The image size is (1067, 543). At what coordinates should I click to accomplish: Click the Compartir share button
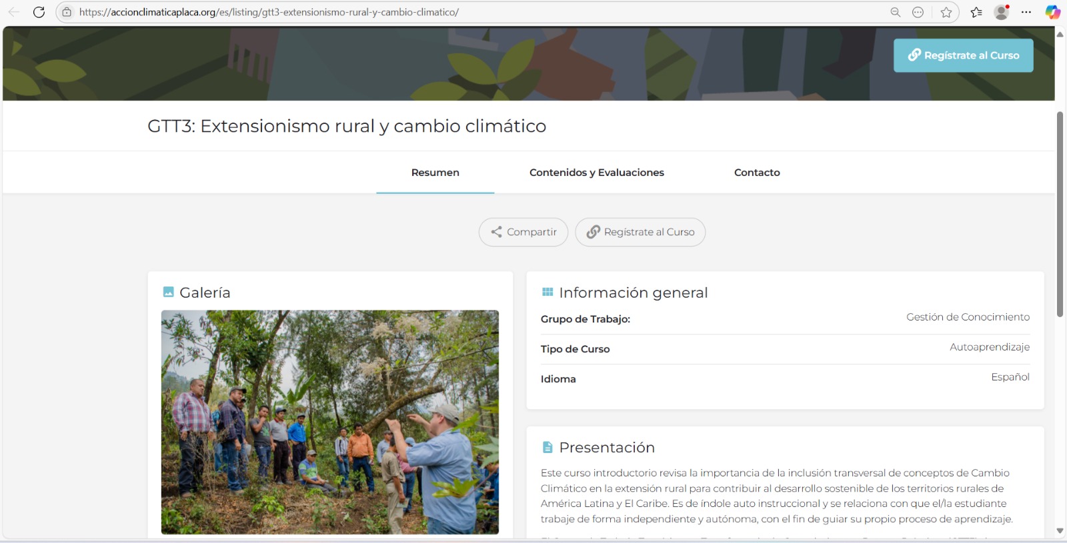(x=523, y=232)
